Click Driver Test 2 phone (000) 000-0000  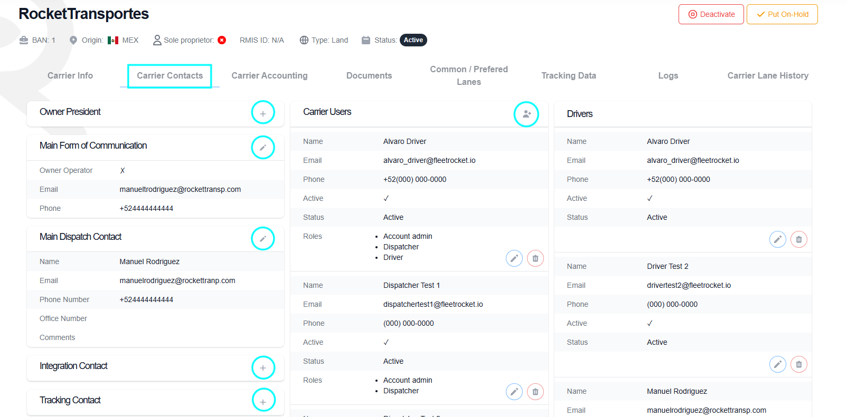coord(672,304)
